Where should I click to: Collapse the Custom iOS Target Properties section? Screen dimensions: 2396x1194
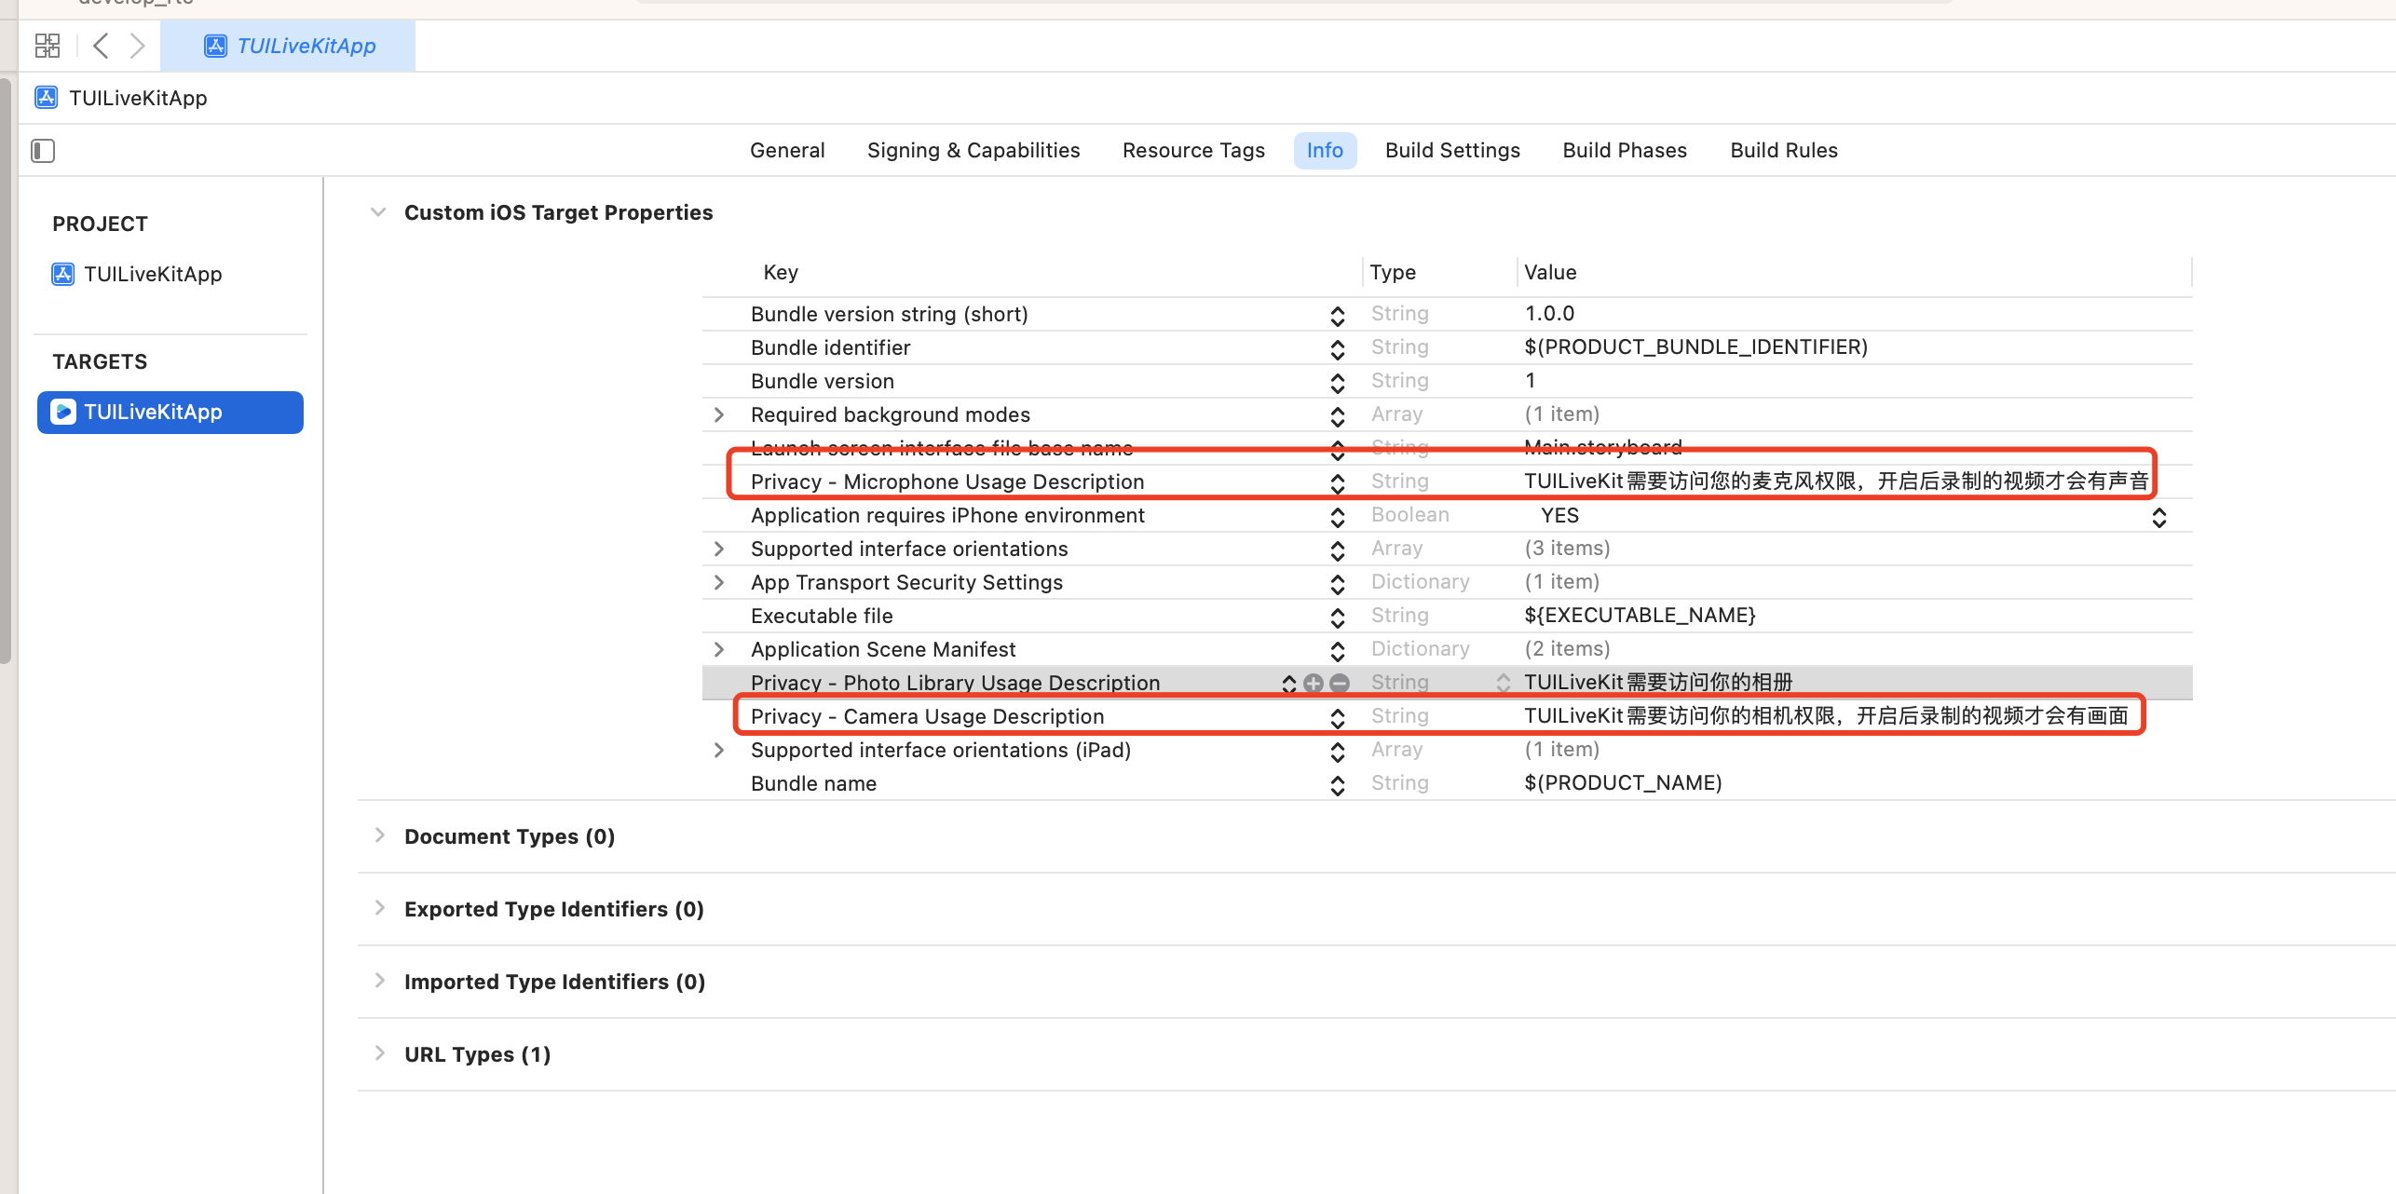tap(378, 212)
